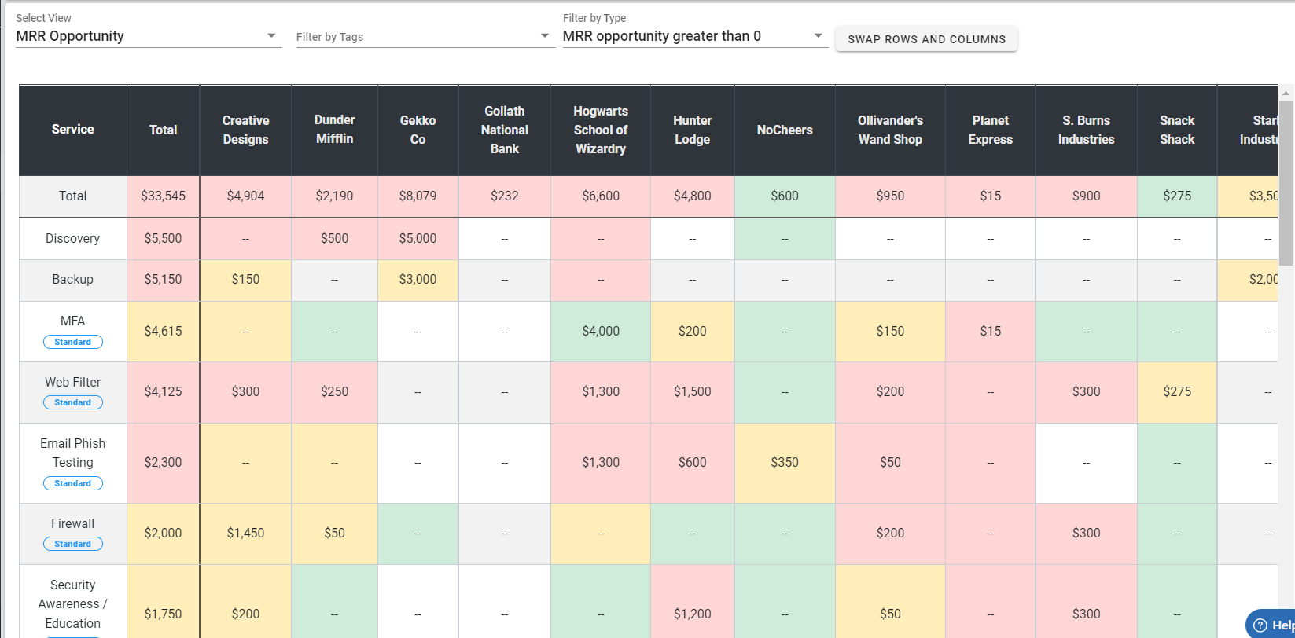
Task: Click the Creative Designs column header
Action: (x=245, y=130)
